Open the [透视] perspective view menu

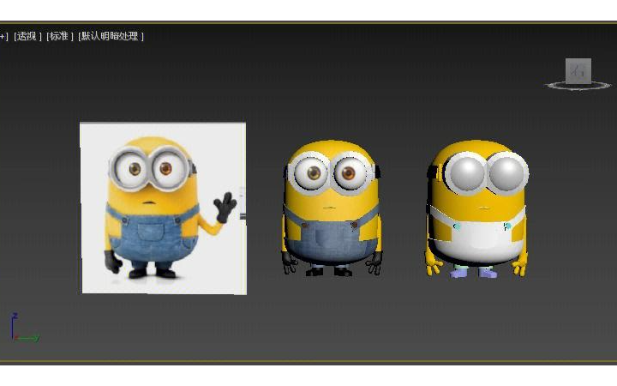coord(27,36)
